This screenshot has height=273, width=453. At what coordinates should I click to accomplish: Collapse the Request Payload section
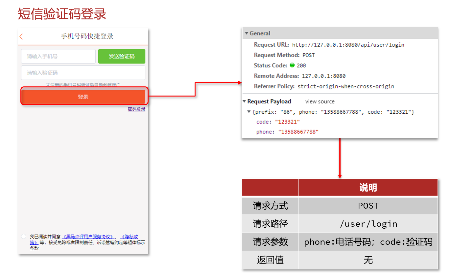[245, 101]
